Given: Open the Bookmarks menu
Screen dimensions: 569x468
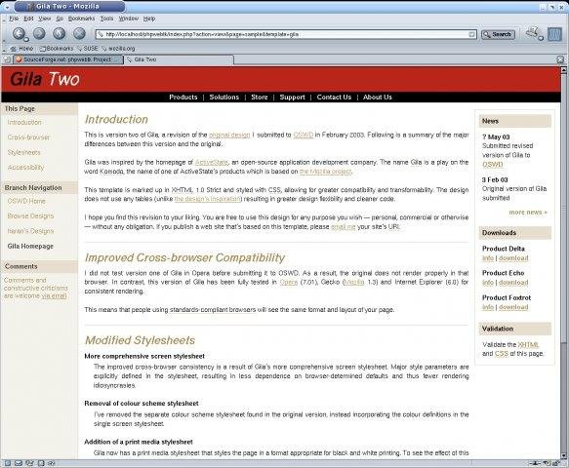Looking at the screenshot, I should (81, 19).
